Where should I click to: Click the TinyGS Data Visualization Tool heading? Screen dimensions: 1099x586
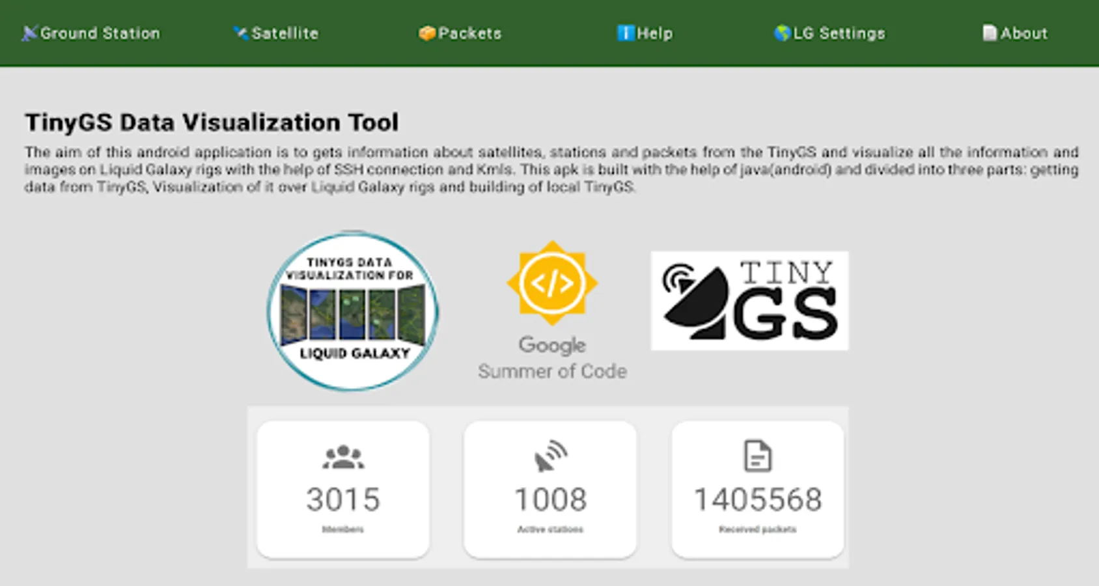pos(212,122)
